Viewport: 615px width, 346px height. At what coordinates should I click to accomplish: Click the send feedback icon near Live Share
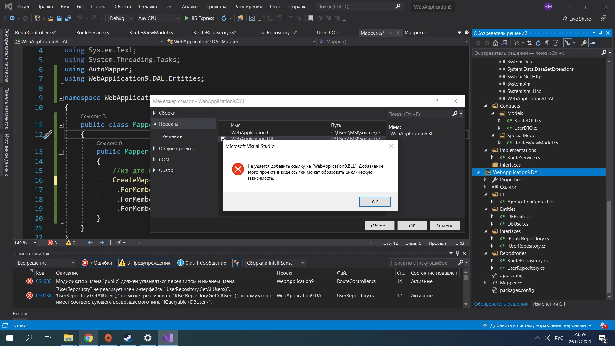click(603, 19)
